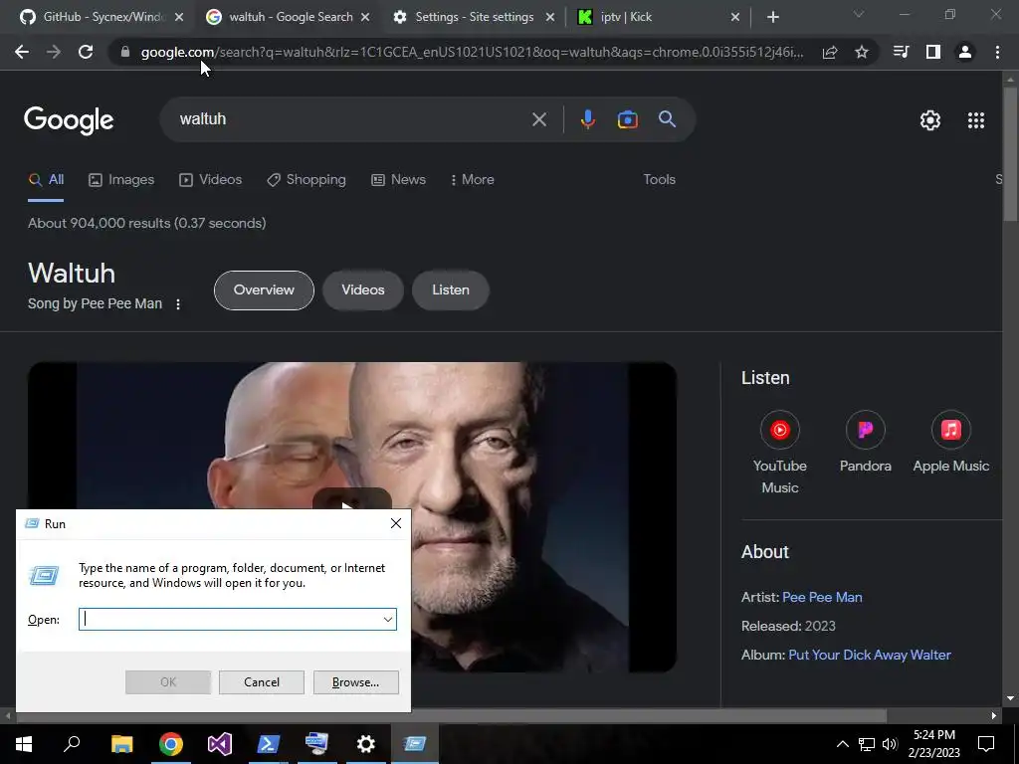Click Browse in the Run dialog
1019x764 pixels.
tap(355, 682)
